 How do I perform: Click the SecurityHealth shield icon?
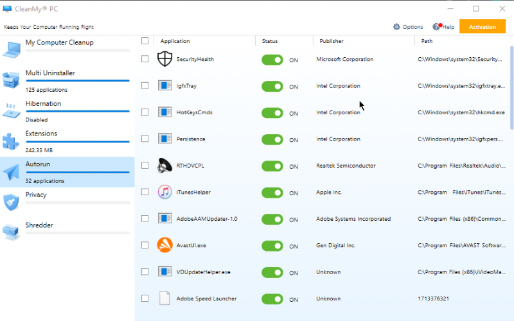164,59
